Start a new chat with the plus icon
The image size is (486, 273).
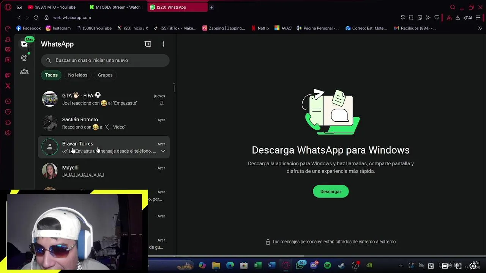pos(148,44)
